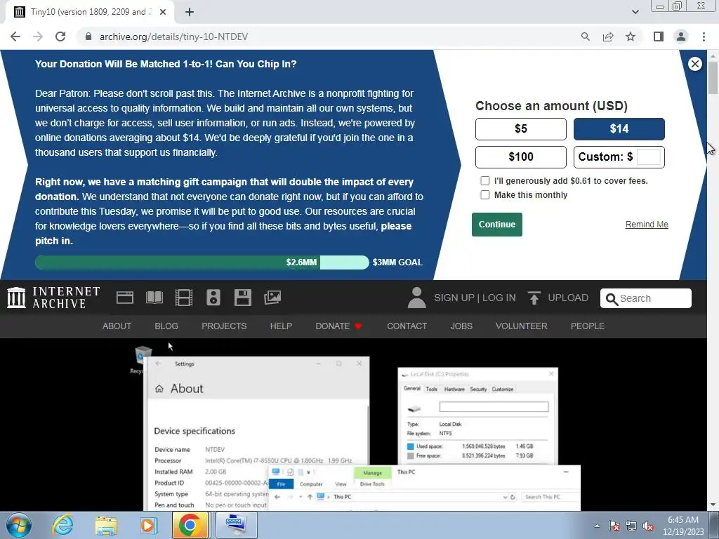Image resolution: width=719 pixels, height=539 pixels.
Task: Open the PROJECTS menu item
Action: [224, 326]
